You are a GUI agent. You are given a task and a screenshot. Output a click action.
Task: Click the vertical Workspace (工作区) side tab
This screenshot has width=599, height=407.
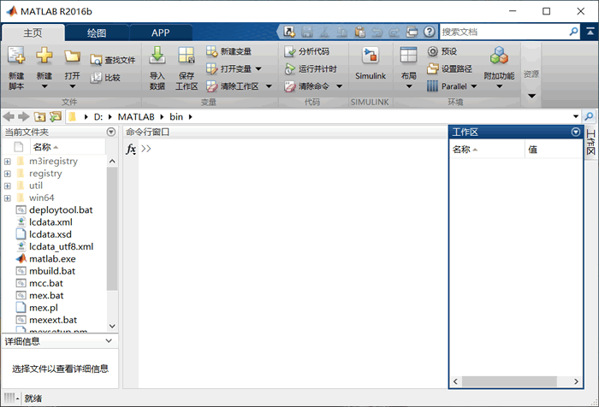590,143
